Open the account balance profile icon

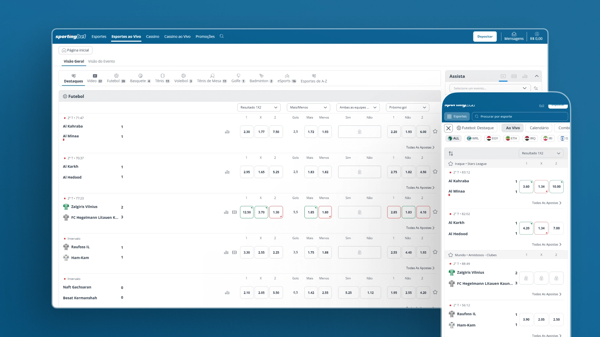[537, 34]
